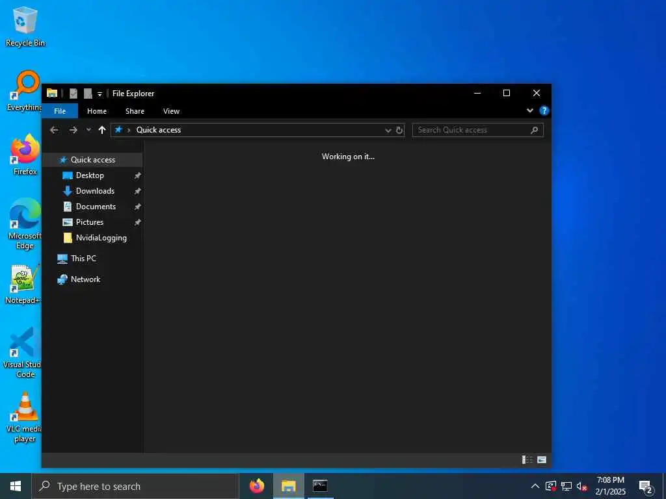
Task: Refresh the Quick access view
Action: [x=399, y=130]
